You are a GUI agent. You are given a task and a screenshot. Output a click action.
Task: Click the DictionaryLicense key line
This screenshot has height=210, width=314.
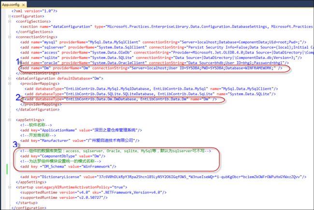pyautogui.click(x=163, y=177)
